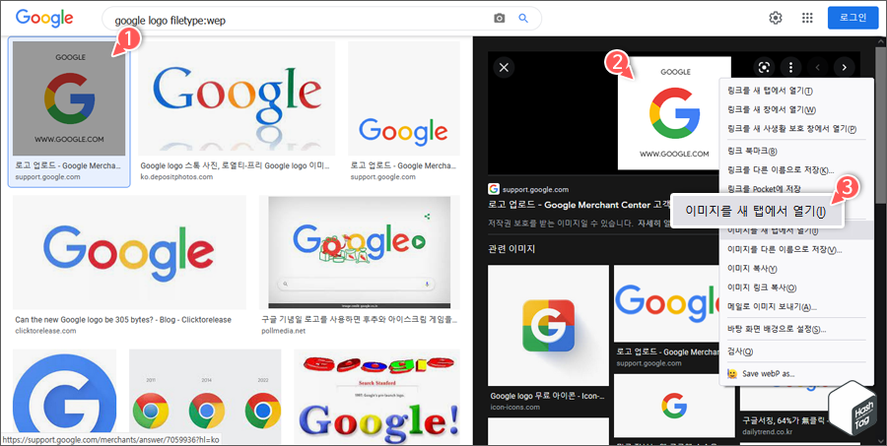Open the small colorful Google logo thumbnail
Image resolution: width=887 pixels, height=446 pixels.
click(404, 98)
